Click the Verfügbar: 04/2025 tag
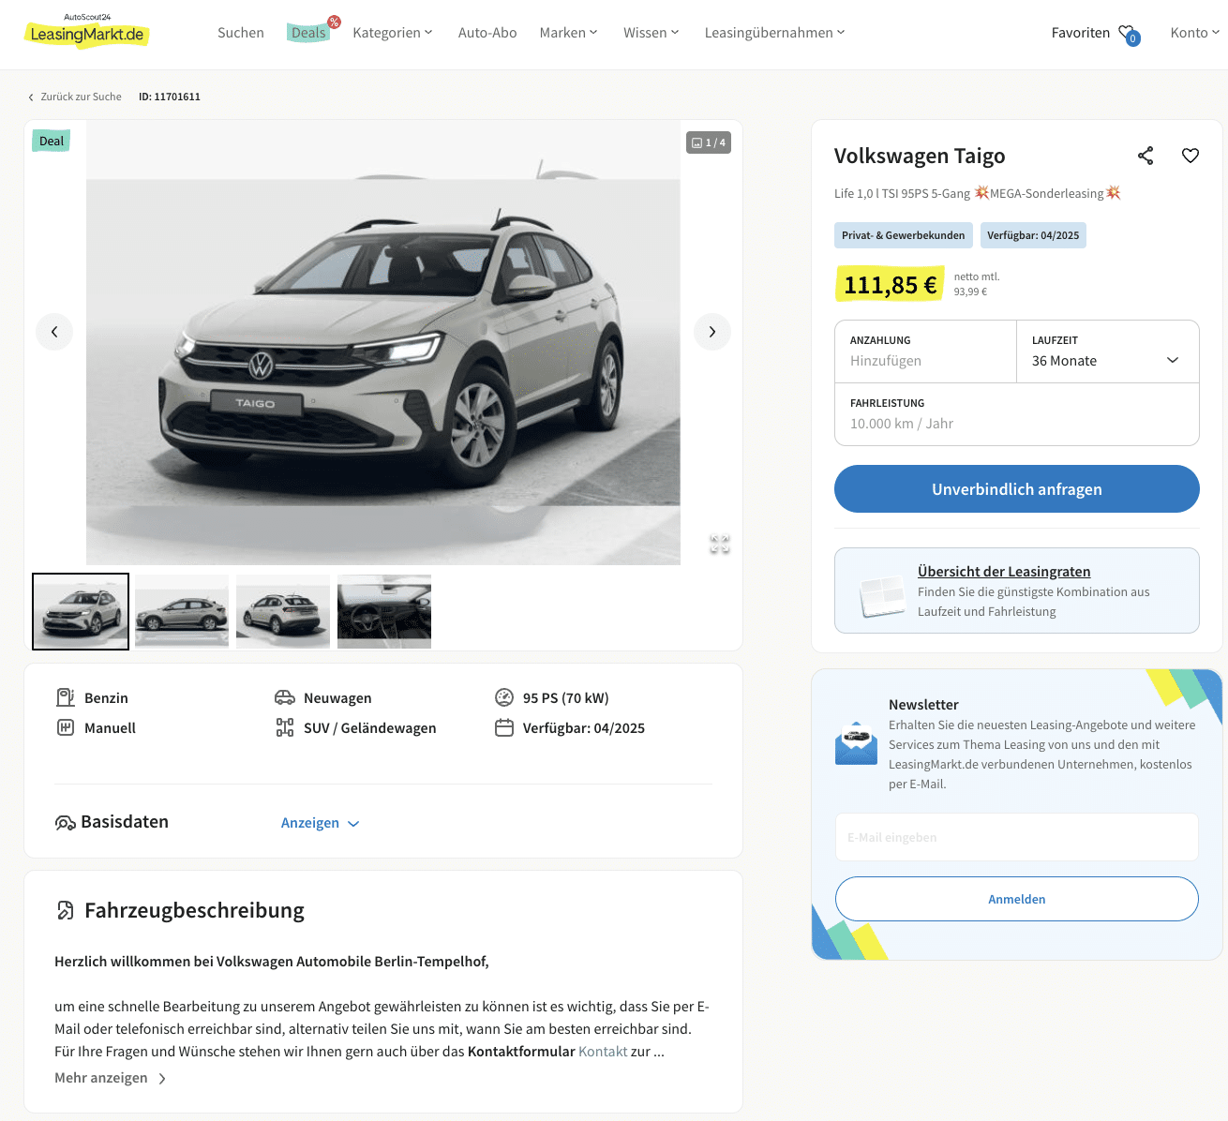This screenshot has width=1228, height=1121. (1033, 235)
